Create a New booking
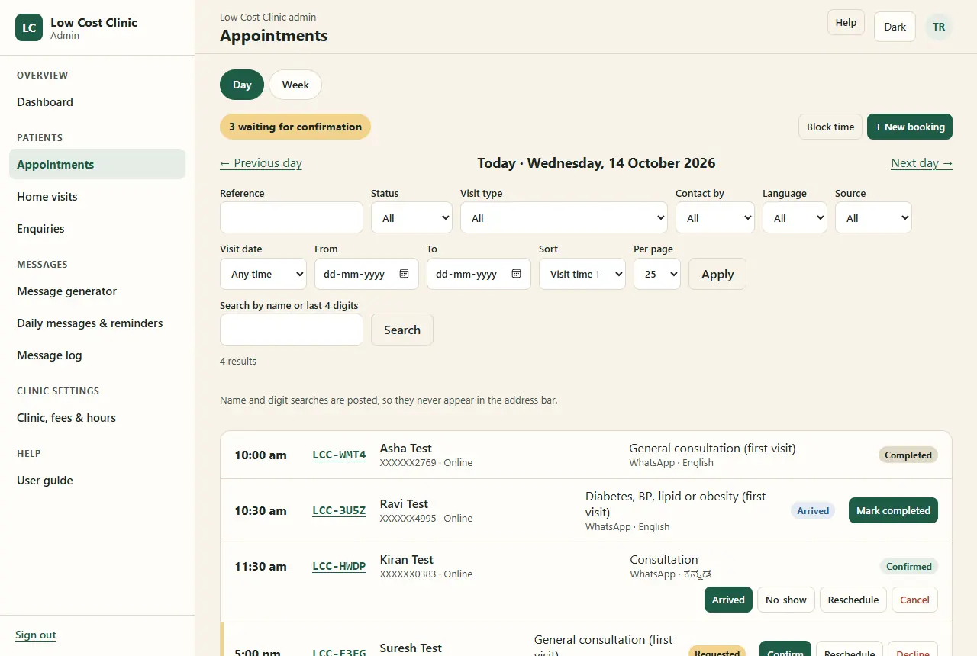 (x=910, y=127)
